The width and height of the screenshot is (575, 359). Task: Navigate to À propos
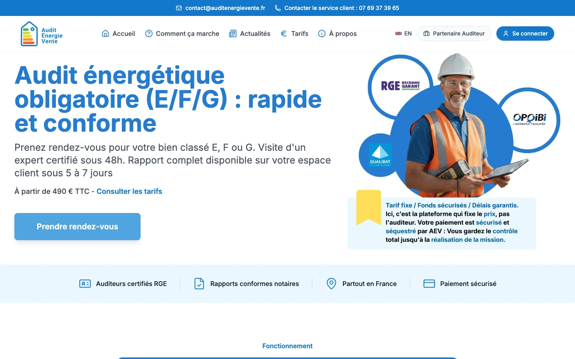click(343, 34)
